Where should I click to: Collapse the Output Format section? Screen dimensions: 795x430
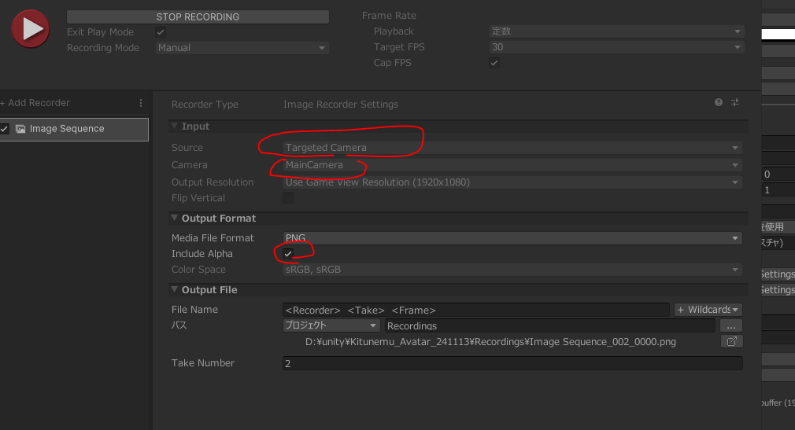[x=174, y=219]
